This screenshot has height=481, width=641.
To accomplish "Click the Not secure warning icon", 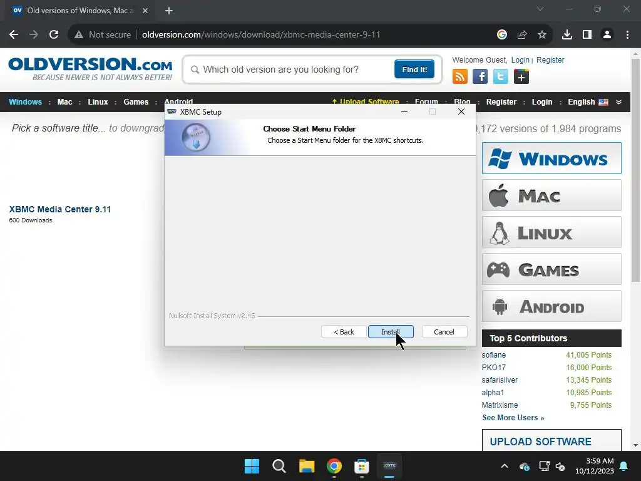I will point(79,35).
